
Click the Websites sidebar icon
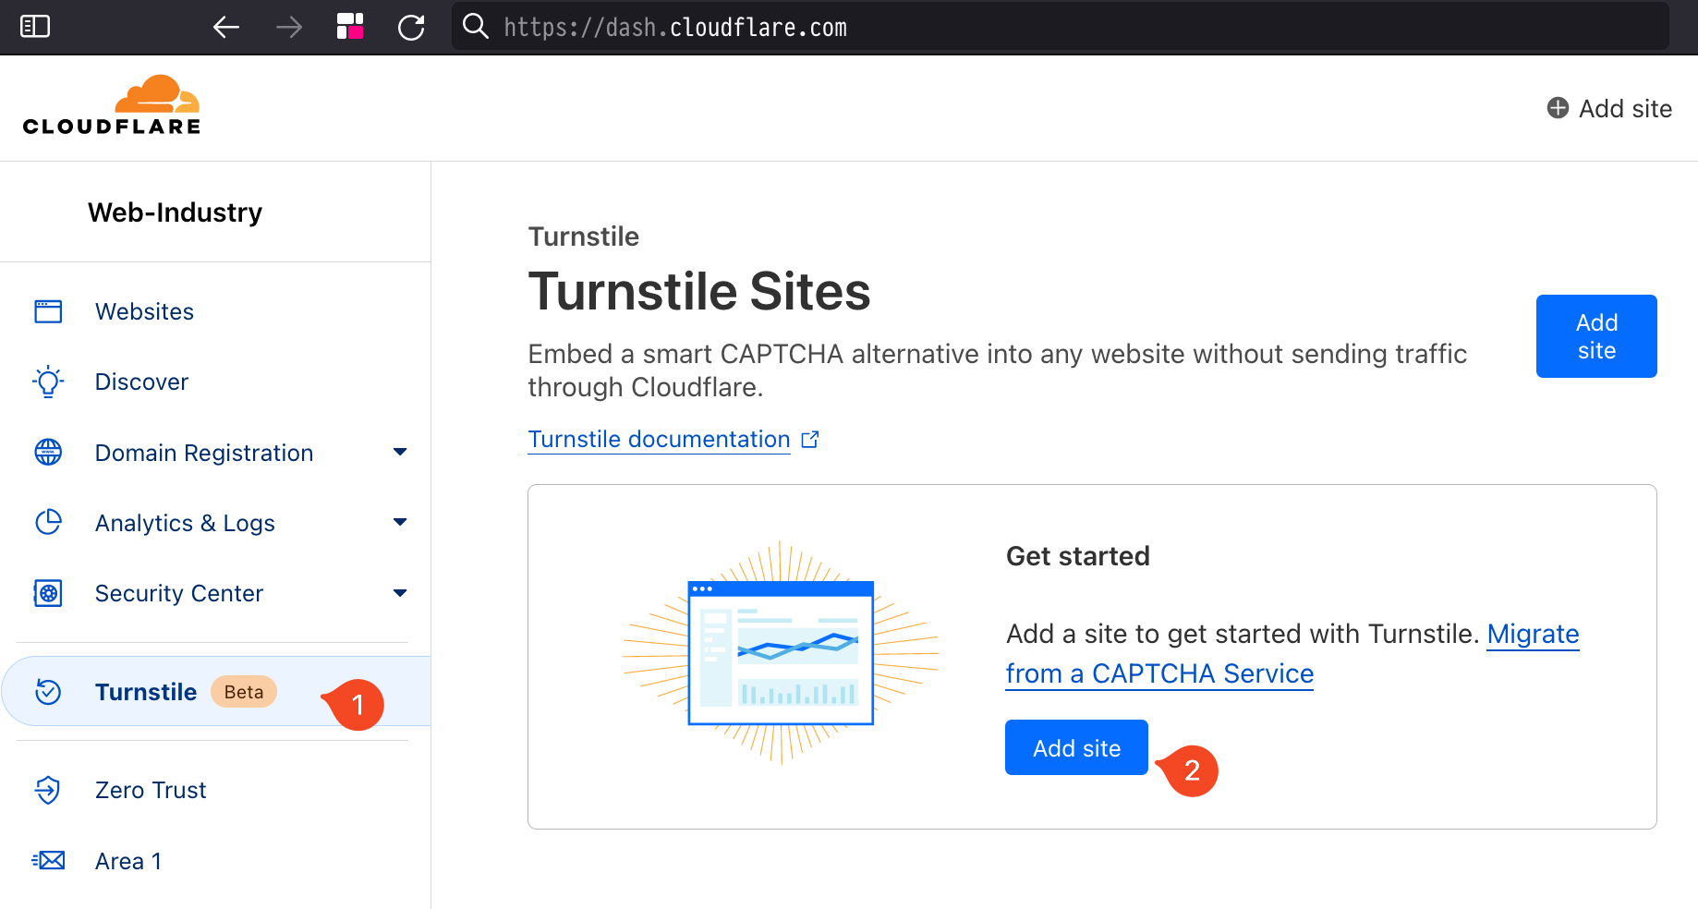(x=48, y=311)
